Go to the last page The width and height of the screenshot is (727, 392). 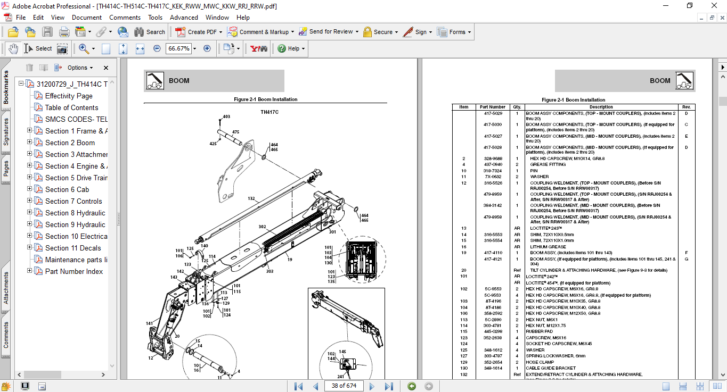[x=389, y=386]
